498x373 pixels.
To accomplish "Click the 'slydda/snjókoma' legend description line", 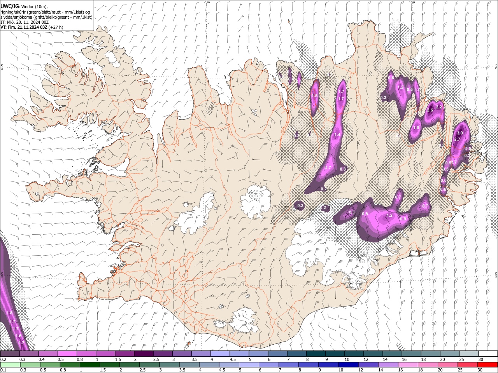I will tap(46, 17).
